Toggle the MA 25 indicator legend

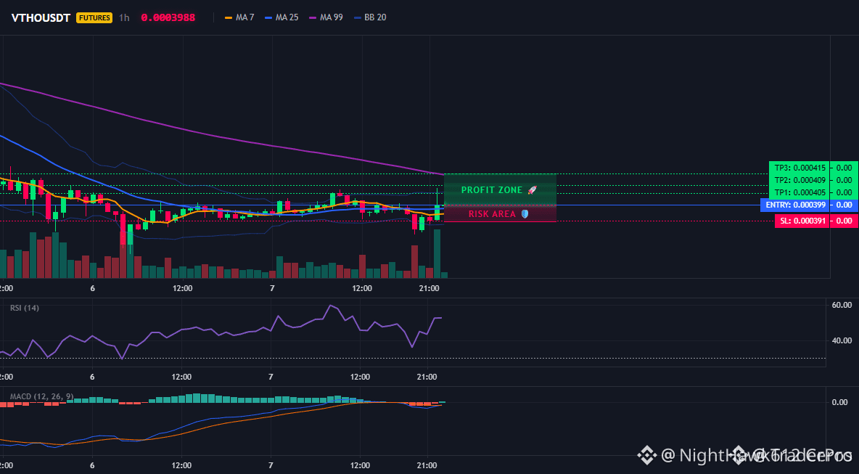(281, 17)
